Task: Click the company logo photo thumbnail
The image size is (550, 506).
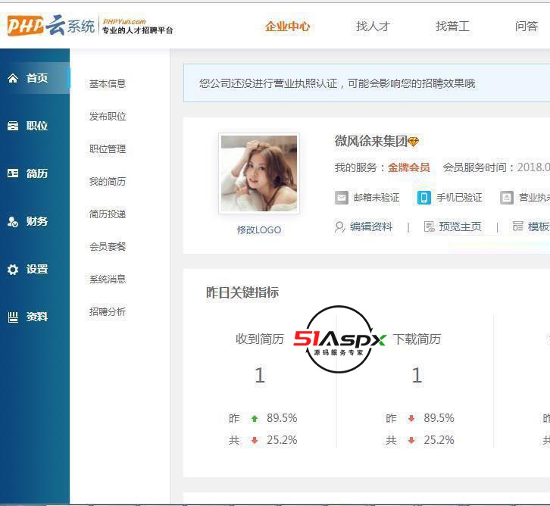Action: 259,173
